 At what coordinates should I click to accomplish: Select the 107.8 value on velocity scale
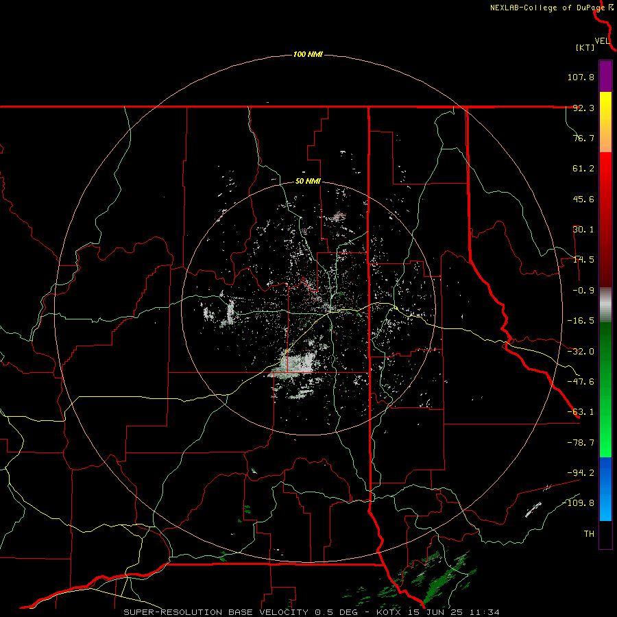tap(581, 77)
